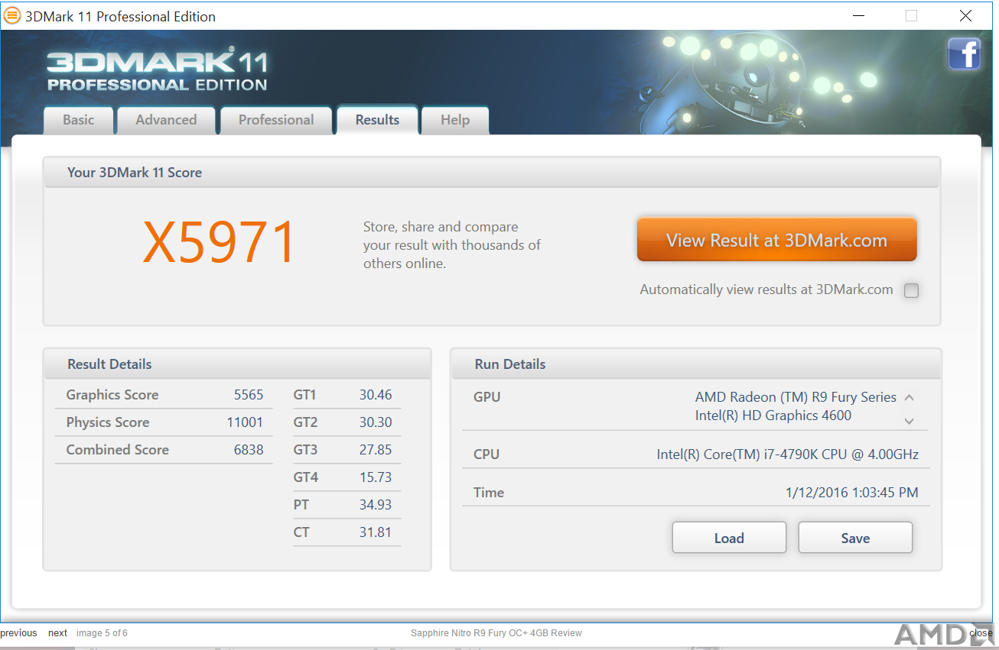Viewport: 999px width, 650px height.
Task: Open the Help tab
Action: pyautogui.click(x=455, y=120)
